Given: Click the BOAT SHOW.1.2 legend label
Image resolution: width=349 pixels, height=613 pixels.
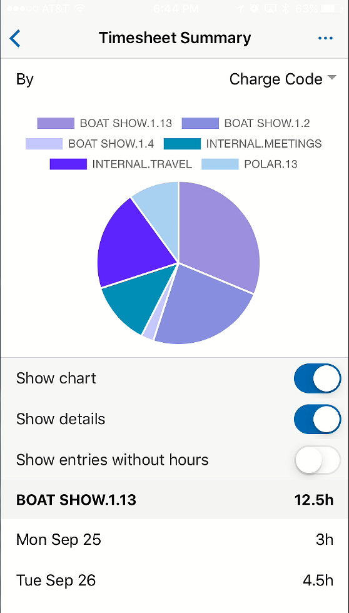Looking at the screenshot, I should point(267,123).
